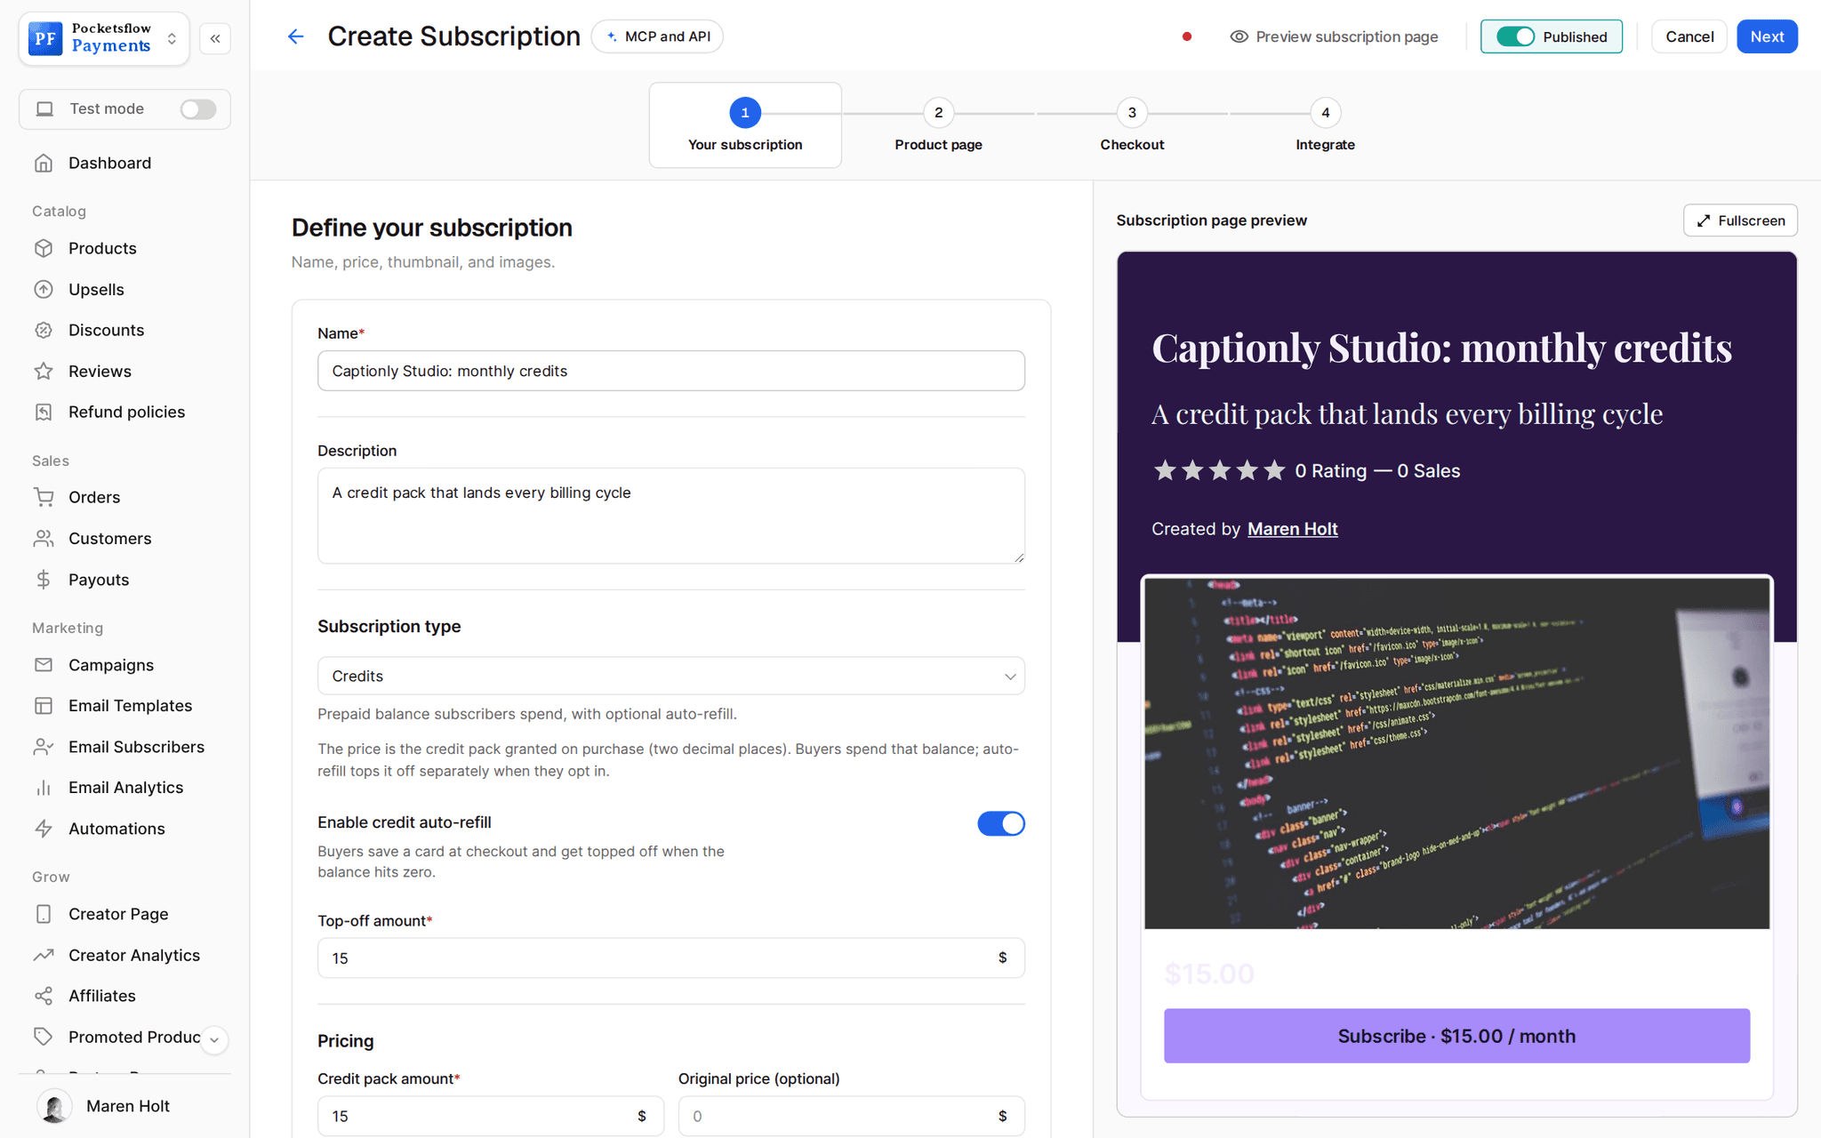The image size is (1821, 1138).
Task: Click the Reviews star icon
Action: point(44,371)
